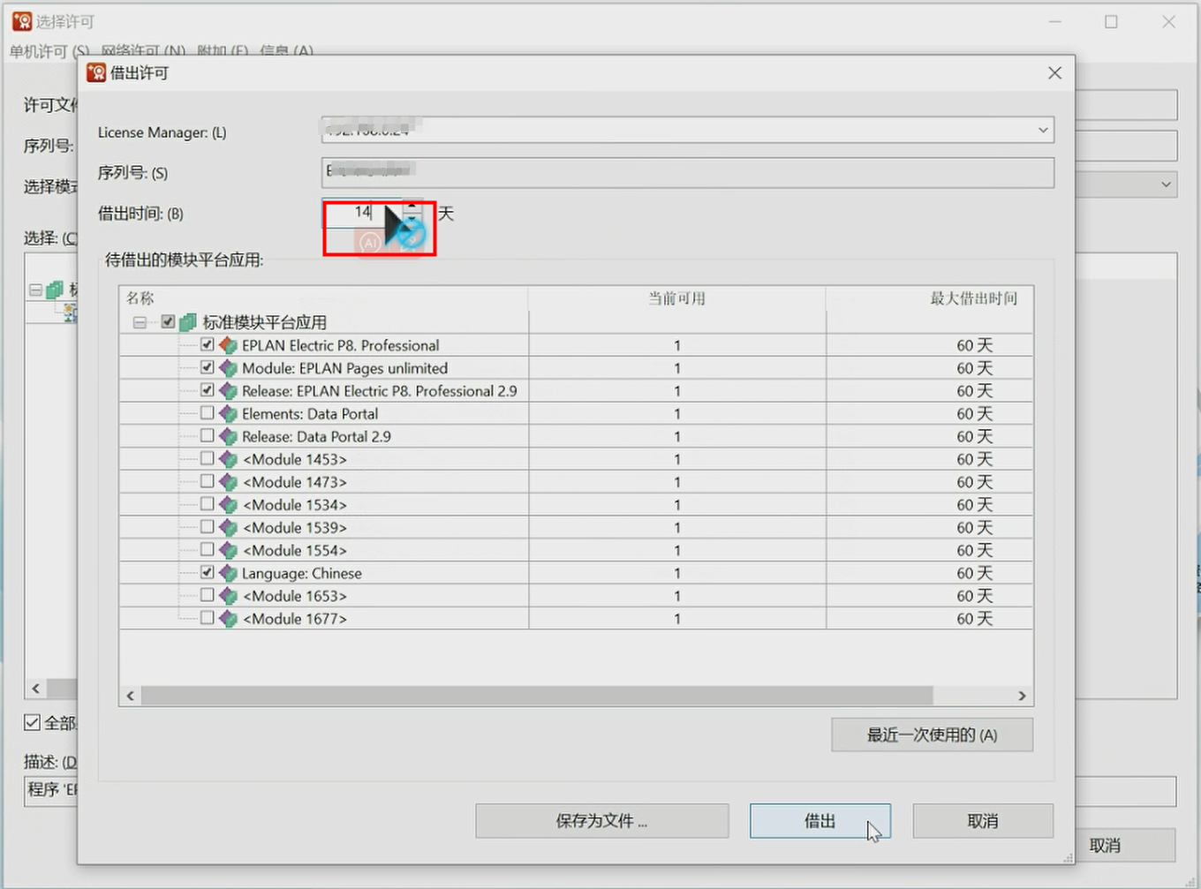1201x889 pixels.
Task: Open 网络许可 (N) menu in 选择许可 window
Action: pos(143,50)
